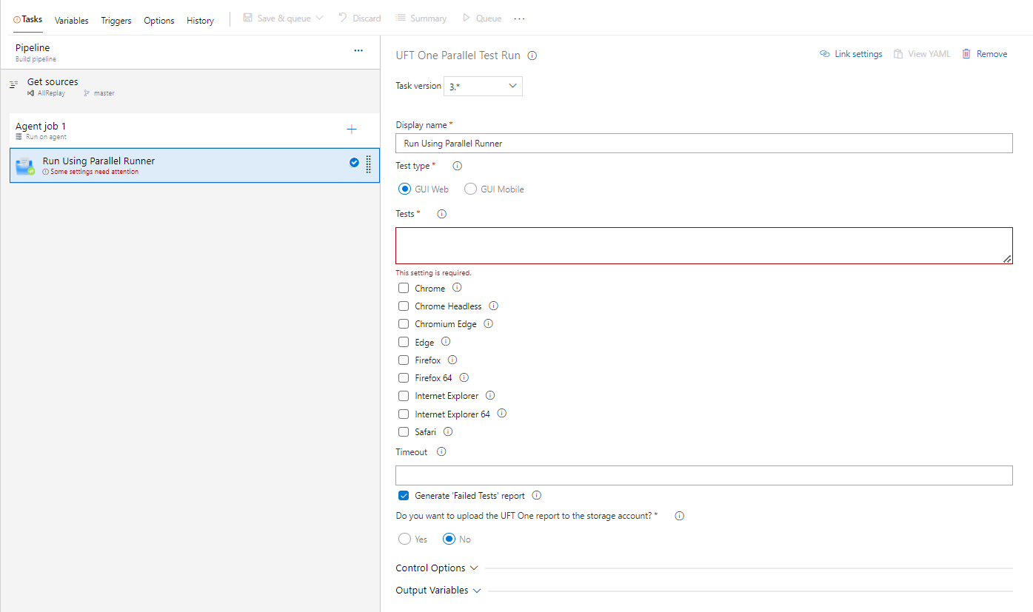The image size is (1033, 612).
Task: Select the GUI Mobile radio button
Action: [x=470, y=189]
